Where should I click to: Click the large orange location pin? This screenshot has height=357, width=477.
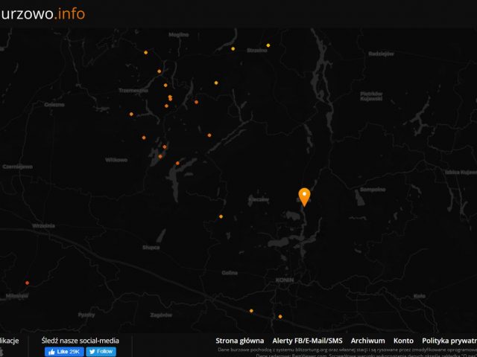(304, 196)
